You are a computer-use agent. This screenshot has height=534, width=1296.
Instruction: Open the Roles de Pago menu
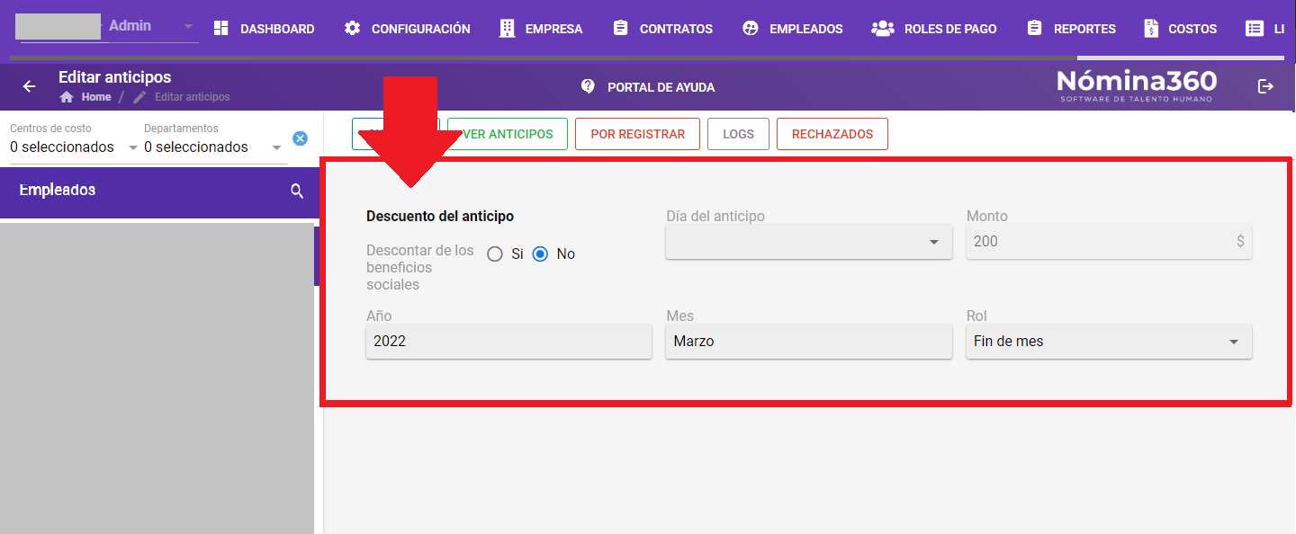934,29
